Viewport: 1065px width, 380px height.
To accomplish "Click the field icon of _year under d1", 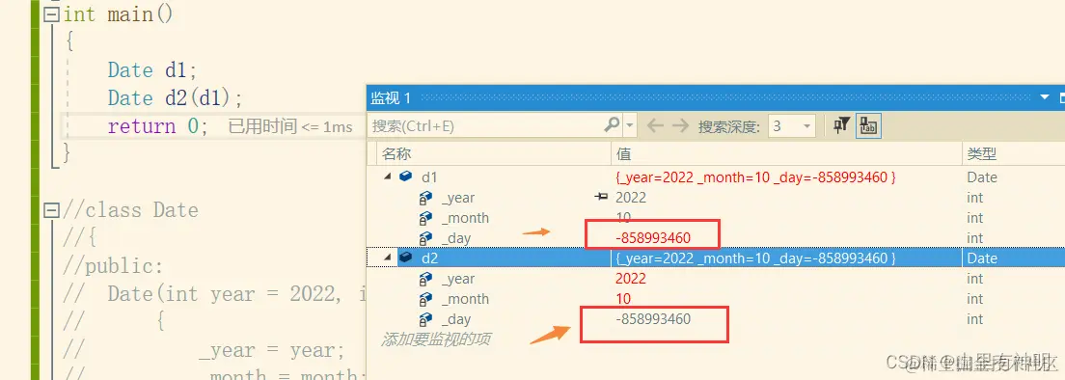I will 425,198.
